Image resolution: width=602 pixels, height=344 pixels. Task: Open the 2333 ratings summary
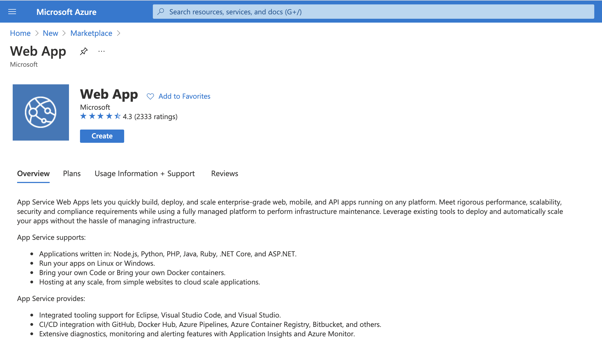155,117
